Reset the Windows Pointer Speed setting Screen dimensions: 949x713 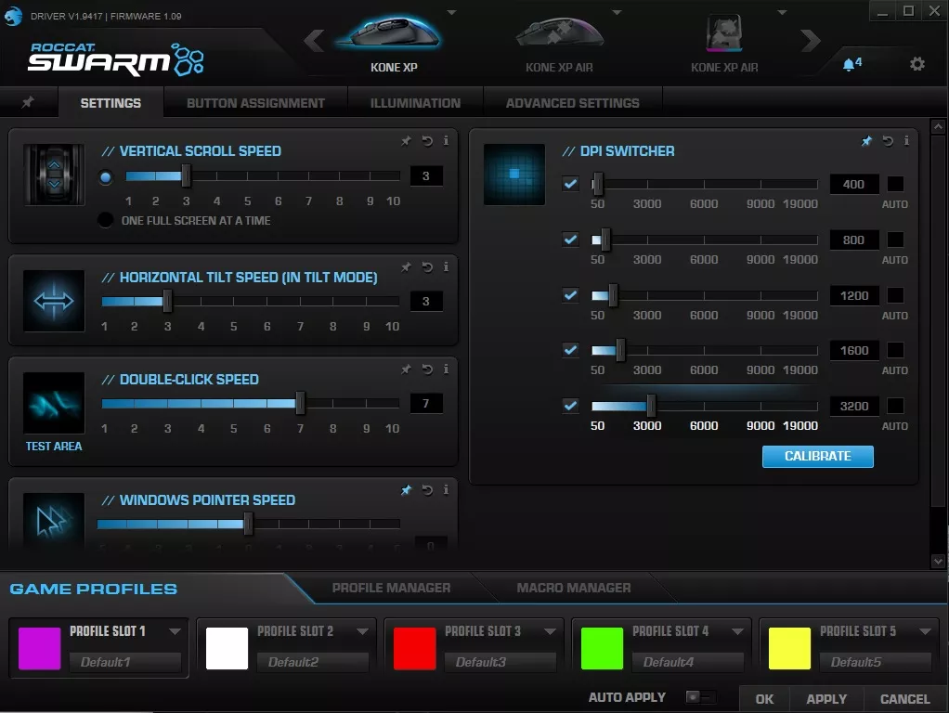point(427,489)
